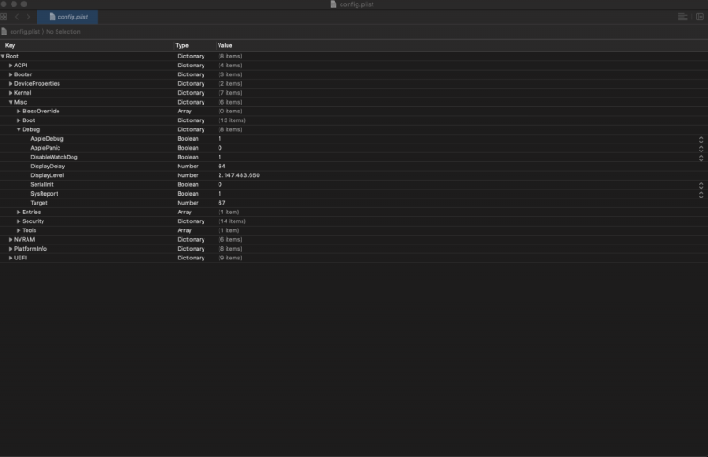The height and width of the screenshot is (457, 708).
Task: Click the Value column header
Action: pos(225,46)
